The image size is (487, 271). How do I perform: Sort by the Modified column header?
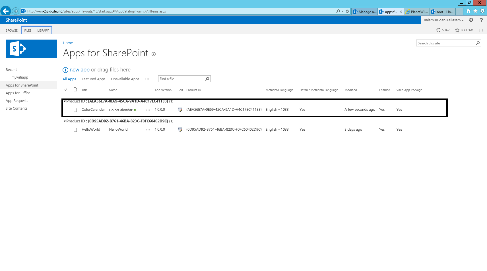pos(350,90)
